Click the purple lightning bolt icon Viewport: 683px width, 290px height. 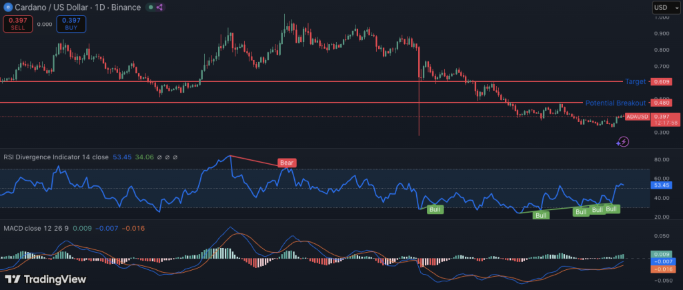pos(622,141)
